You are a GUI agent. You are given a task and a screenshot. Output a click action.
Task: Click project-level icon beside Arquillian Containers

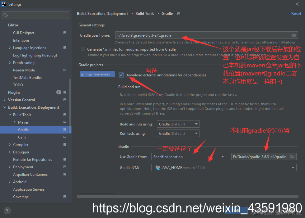click(65, 174)
